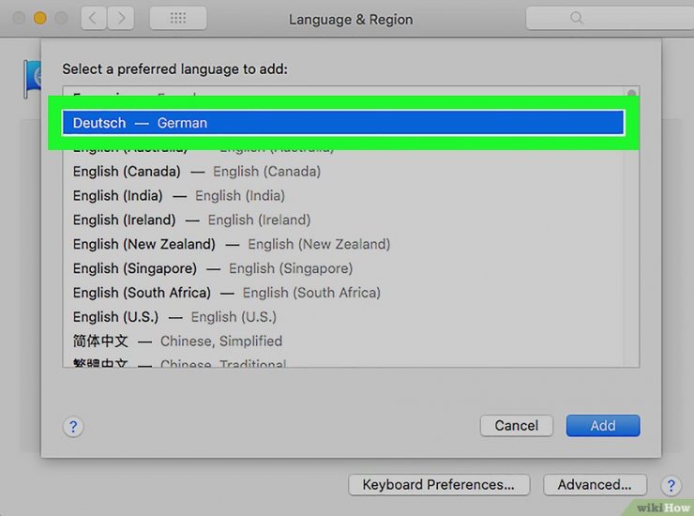Select Chinese, Simplified language

[343, 341]
